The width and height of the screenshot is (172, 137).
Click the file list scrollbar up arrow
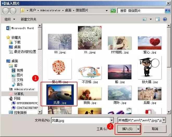point(169,26)
